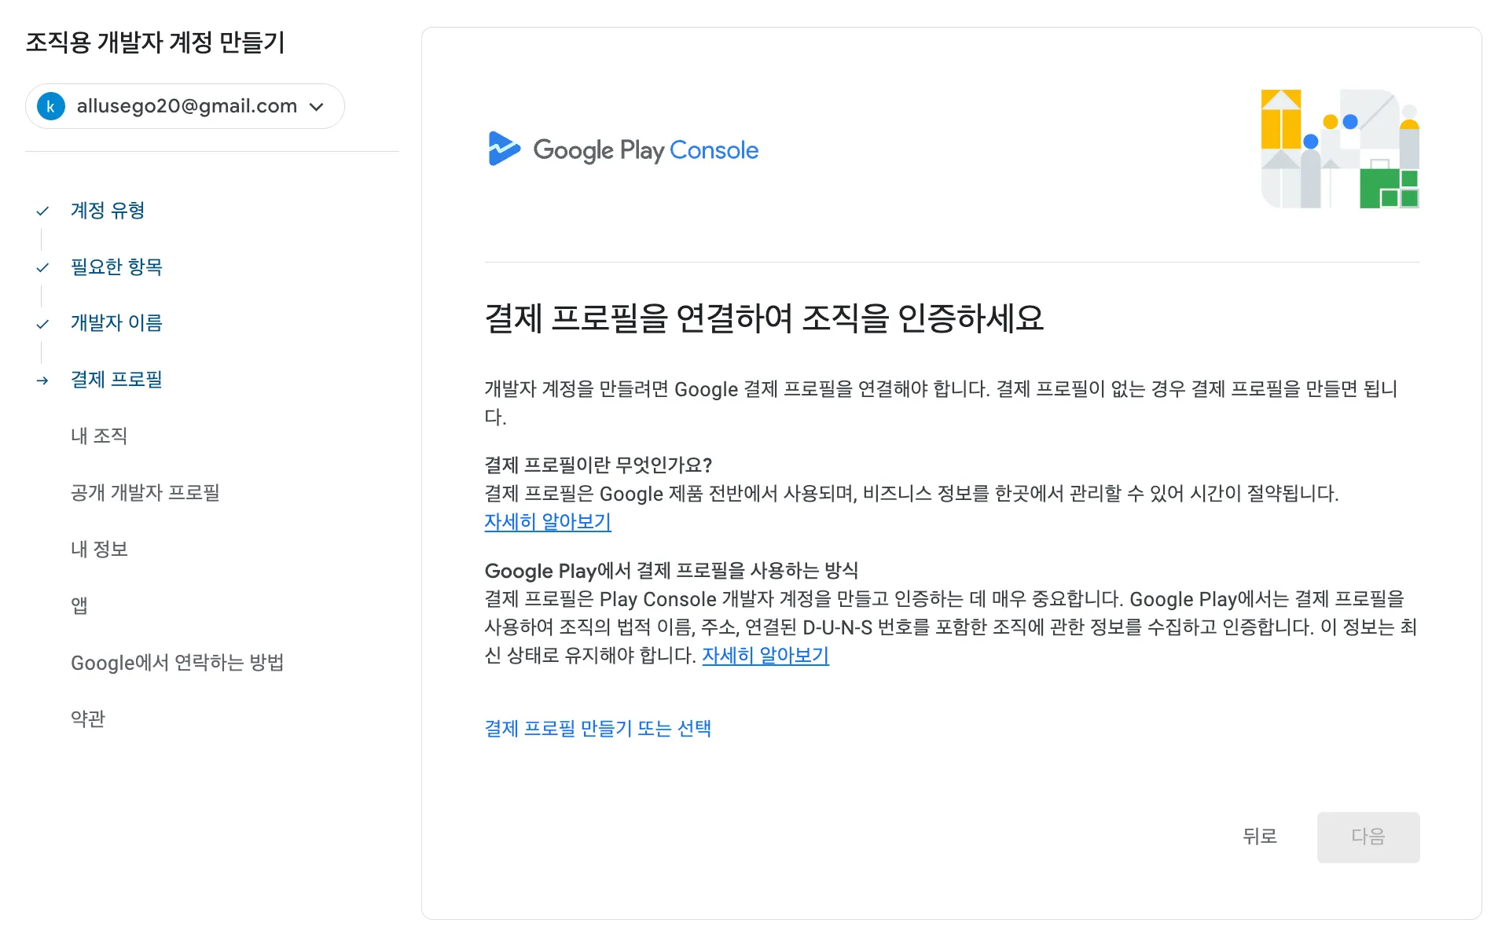
Task: Select the 개발자 이름 step
Action: [x=116, y=323]
